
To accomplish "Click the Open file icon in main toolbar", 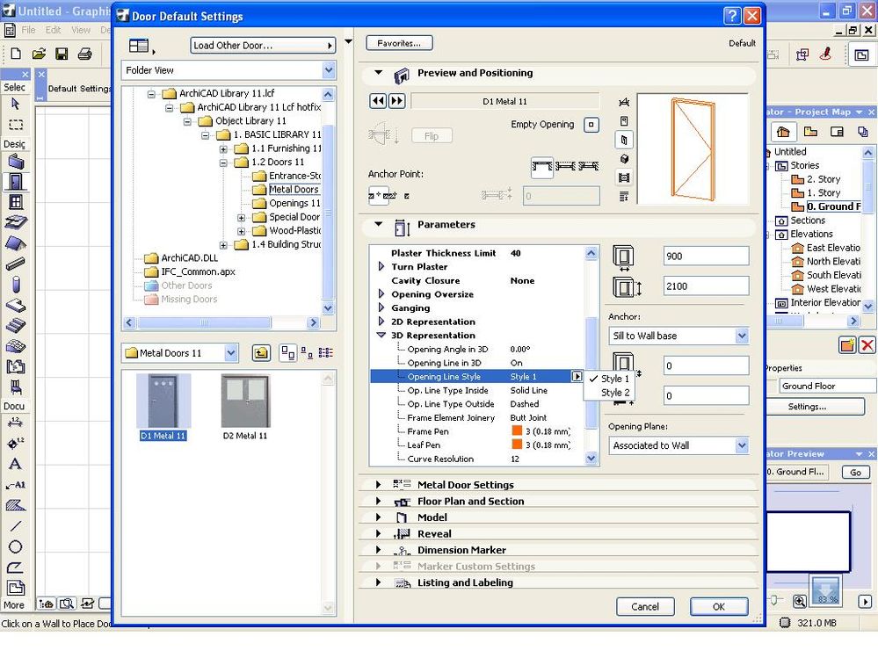I will coord(39,54).
